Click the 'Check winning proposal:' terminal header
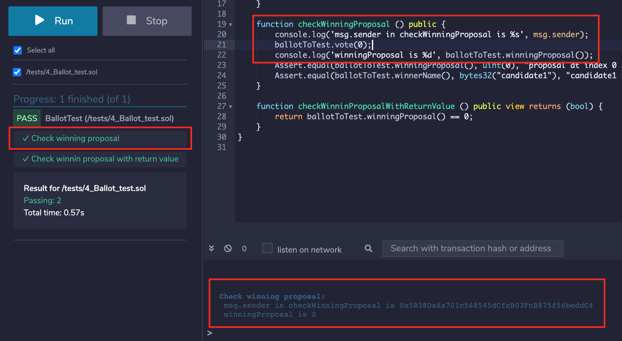This screenshot has height=341, width=622. click(272, 296)
